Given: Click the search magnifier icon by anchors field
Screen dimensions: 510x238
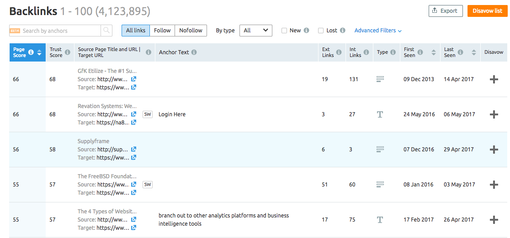Looking at the screenshot, I should (106, 31).
